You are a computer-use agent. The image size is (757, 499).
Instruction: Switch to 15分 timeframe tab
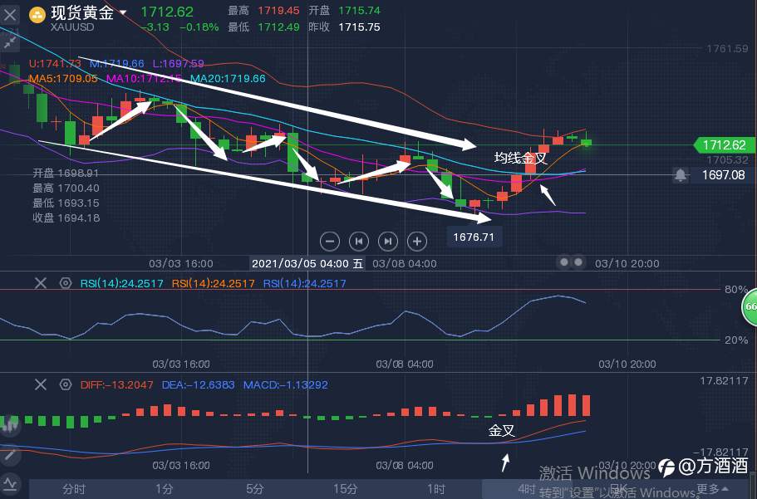click(x=346, y=489)
